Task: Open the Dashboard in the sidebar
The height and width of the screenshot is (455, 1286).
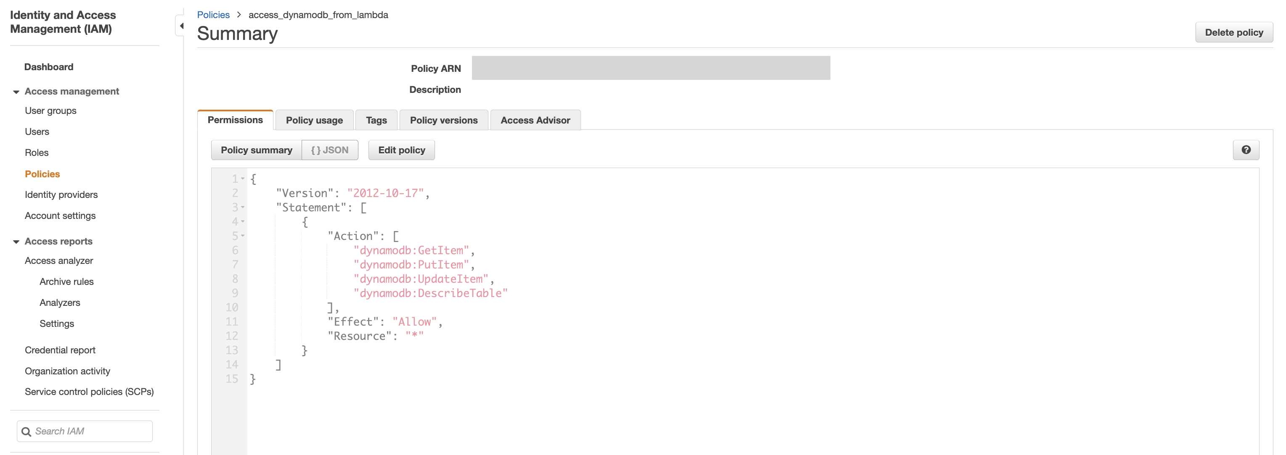Action: [49, 67]
